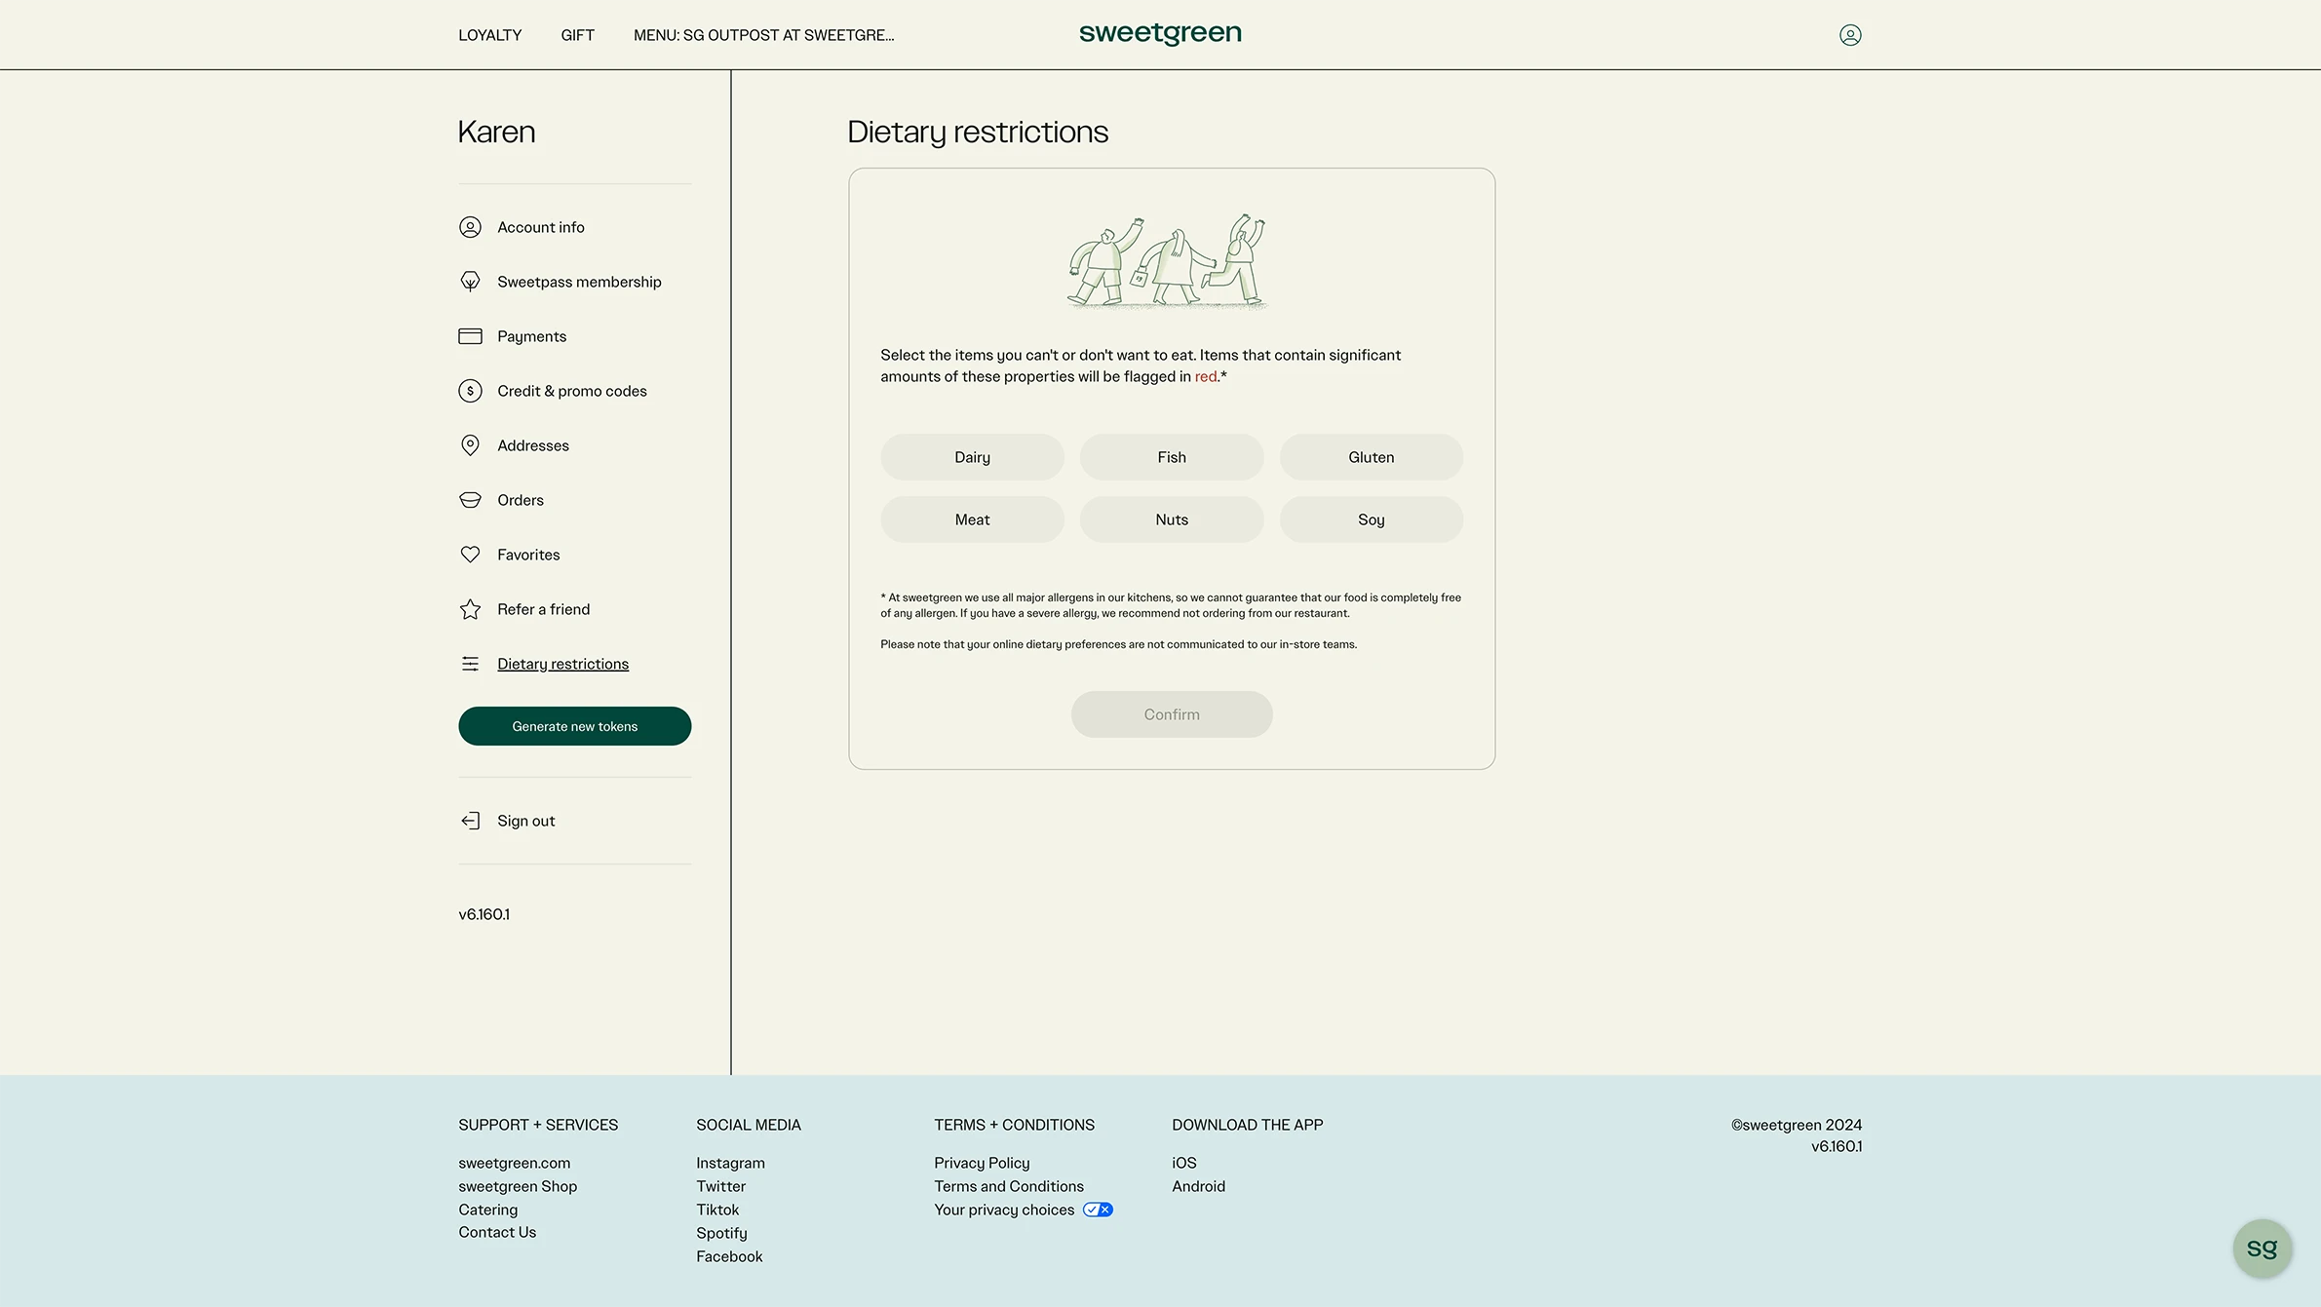Image resolution: width=2321 pixels, height=1307 pixels.
Task: Go to Sweetpass membership page
Action: (579, 282)
